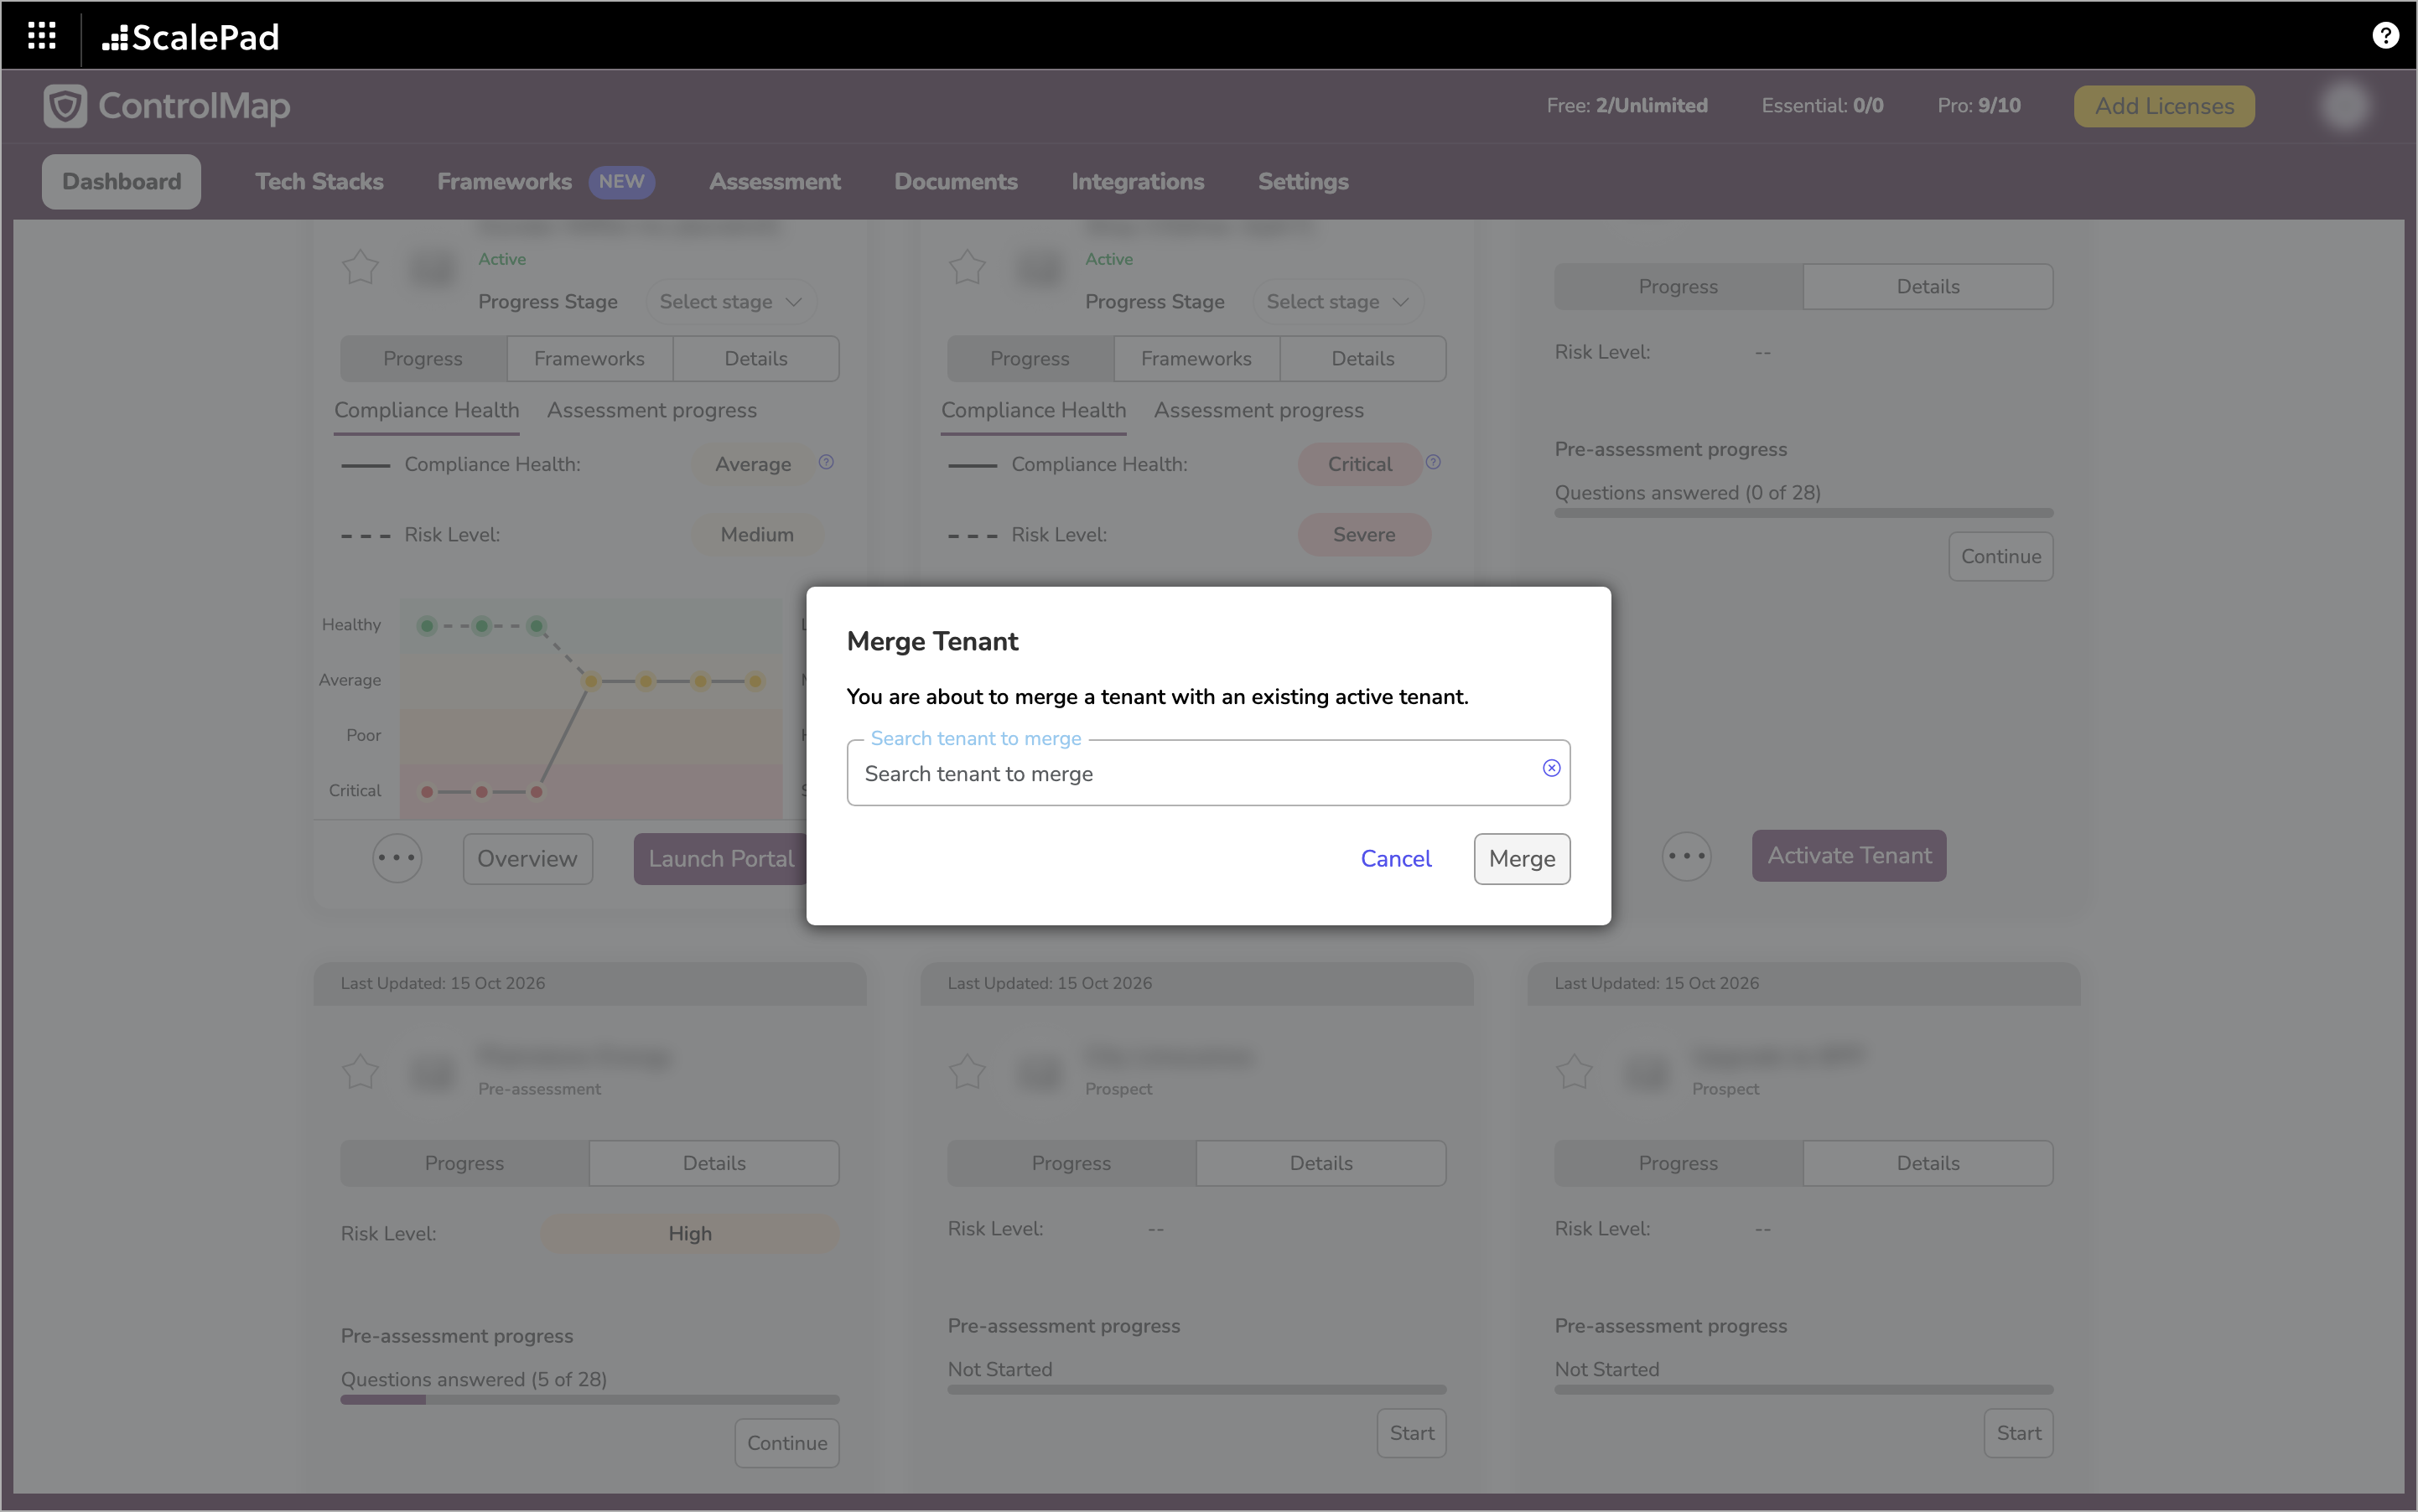Clear the Search tenant to merge field
This screenshot has height=1512, width=2418.
click(x=1550, y=768)
